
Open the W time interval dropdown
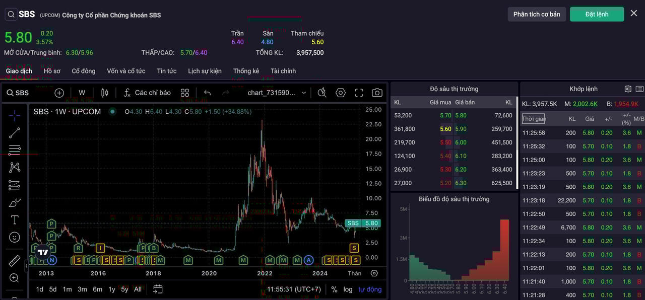[82, 93]
